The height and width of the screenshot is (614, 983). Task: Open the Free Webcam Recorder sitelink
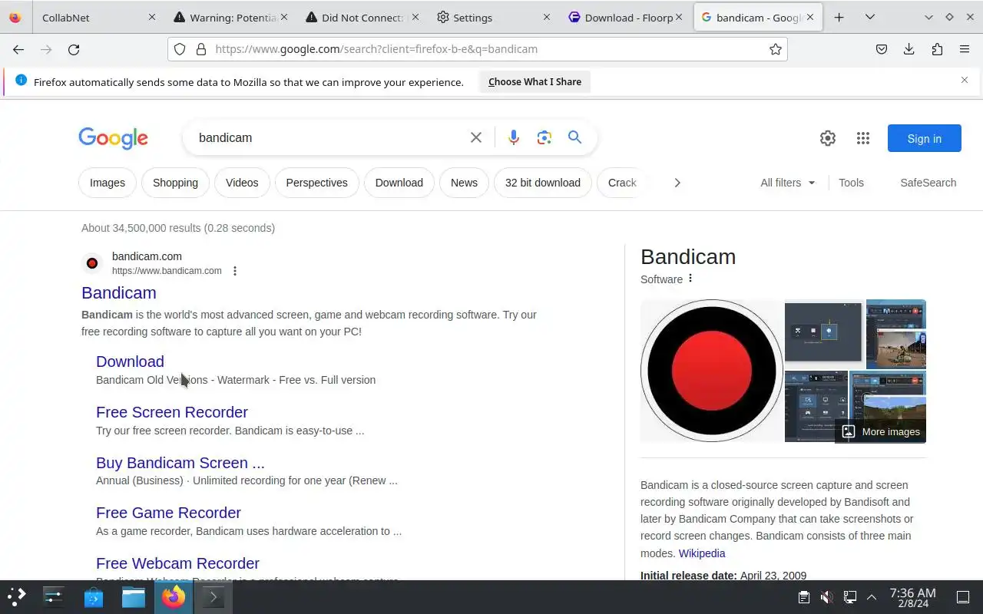(x=177, y=563)
